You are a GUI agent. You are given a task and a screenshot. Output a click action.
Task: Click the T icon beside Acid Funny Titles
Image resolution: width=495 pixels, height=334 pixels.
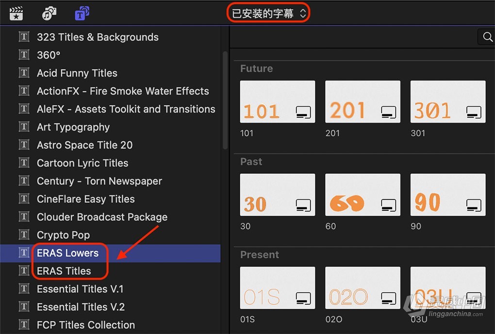coord(24,73)
